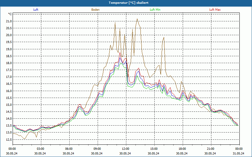Select the 'Boden' legend entry

[x=95, y=10]
